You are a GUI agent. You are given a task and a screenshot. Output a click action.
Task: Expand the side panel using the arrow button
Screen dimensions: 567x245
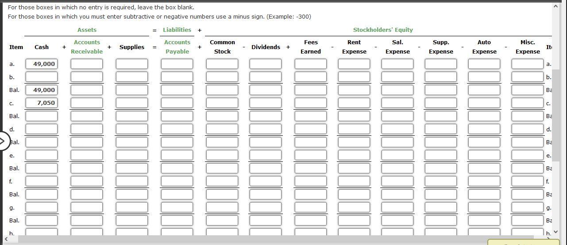(x=3, y=142)
